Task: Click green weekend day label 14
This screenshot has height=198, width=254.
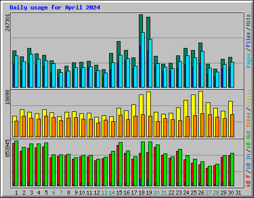Action: (112, 193)
